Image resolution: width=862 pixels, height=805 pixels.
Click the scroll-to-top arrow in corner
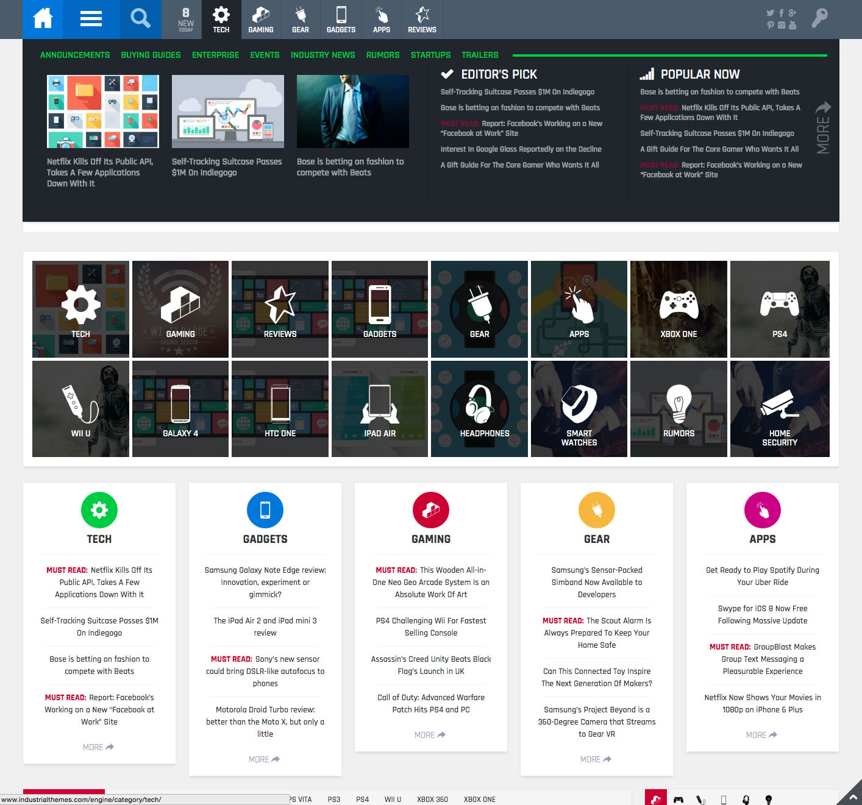[x=852, y=795]
